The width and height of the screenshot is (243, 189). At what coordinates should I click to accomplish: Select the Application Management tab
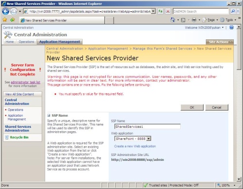(60, 42)
